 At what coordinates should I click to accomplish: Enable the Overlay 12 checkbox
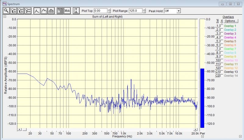click(x=222, y=68)
